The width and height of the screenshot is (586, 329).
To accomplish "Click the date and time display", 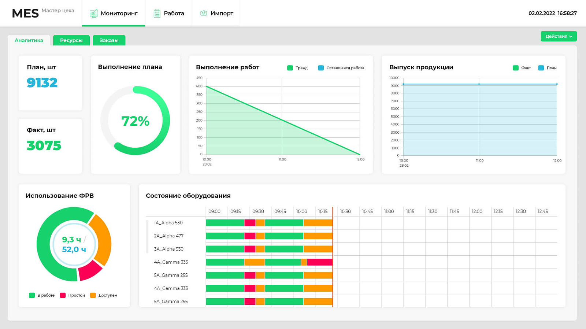I will pyautogui.click(x=553, y=13).
